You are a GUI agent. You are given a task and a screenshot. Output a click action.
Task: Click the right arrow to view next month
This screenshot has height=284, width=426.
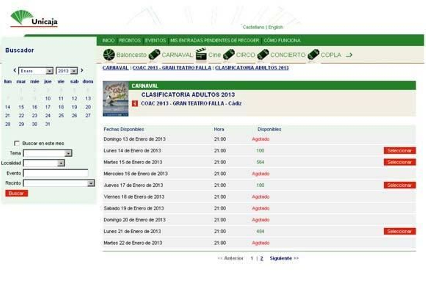click(x=82, y=70)
